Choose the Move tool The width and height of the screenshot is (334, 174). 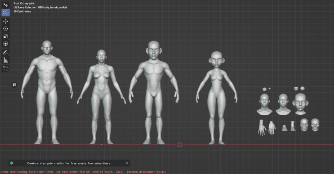pyautogui.click(x=5, y=21)
